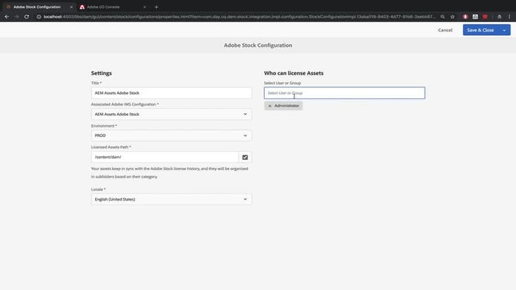516x290 pixels.
Task: Open the red shield extension icon
Action: 485,17
